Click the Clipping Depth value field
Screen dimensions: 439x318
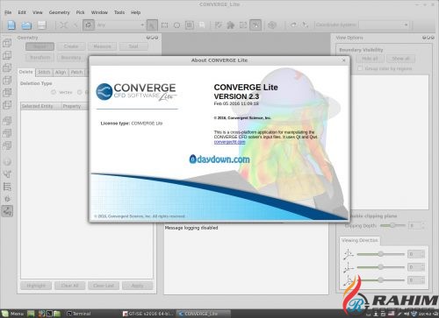point(416,225)
